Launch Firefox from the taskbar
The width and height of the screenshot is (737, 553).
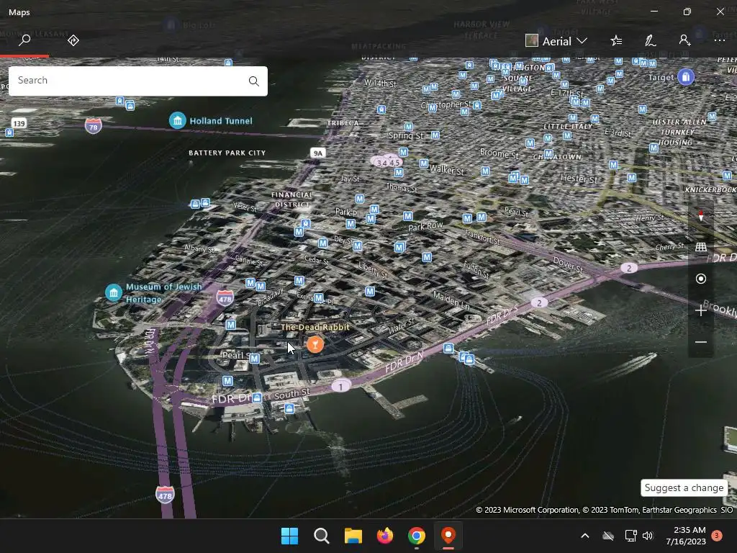click(385, 536)
